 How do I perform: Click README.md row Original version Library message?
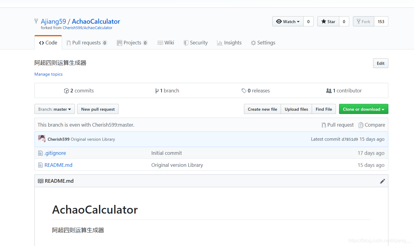click(x=177, y=165)
